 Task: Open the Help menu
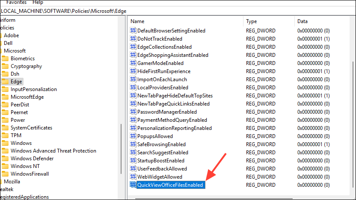[38, 2]
